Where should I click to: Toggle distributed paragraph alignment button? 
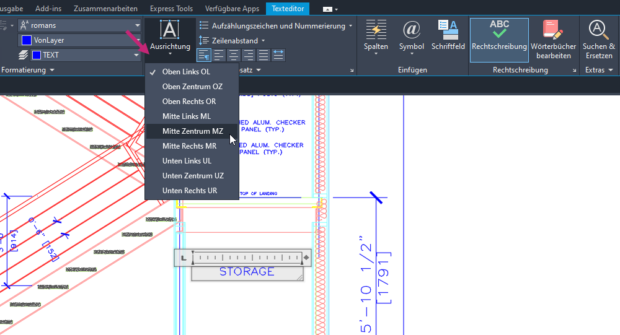click(x=278, y=55)
